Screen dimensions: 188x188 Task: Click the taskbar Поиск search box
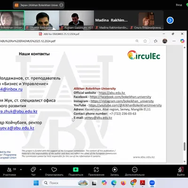[65, 183]
